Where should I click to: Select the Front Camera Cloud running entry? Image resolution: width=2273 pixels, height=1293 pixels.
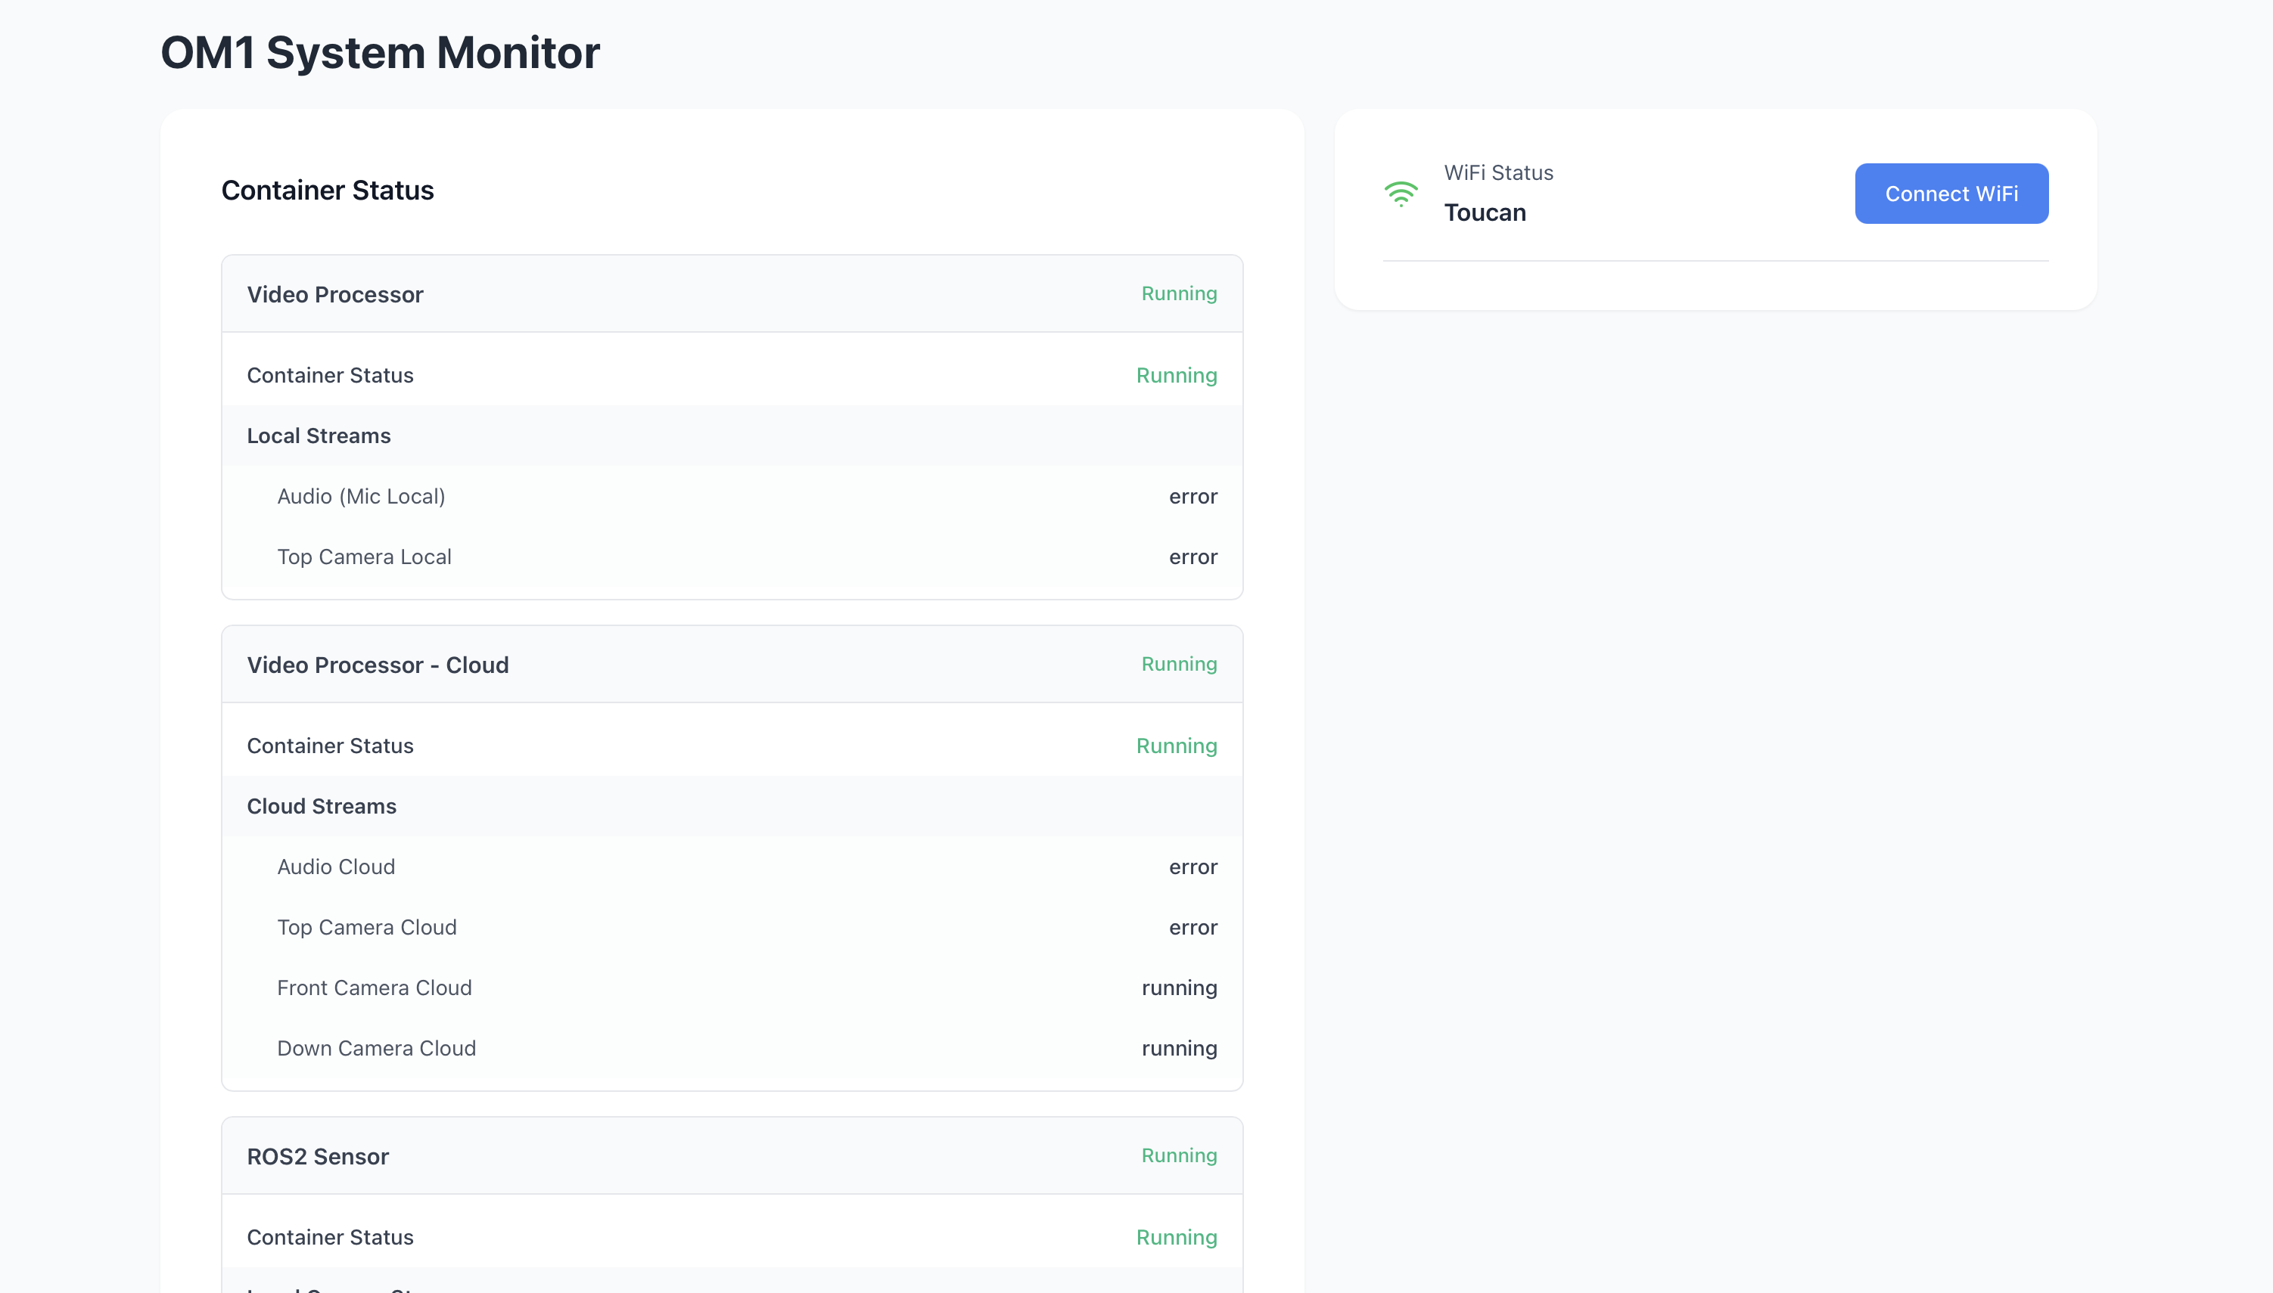pyautogui.click(x=1179, y=988)
